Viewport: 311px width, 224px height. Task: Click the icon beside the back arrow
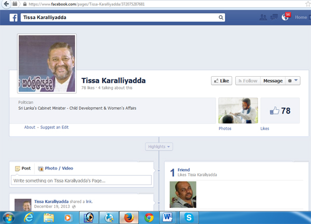[x=15, y=4]
